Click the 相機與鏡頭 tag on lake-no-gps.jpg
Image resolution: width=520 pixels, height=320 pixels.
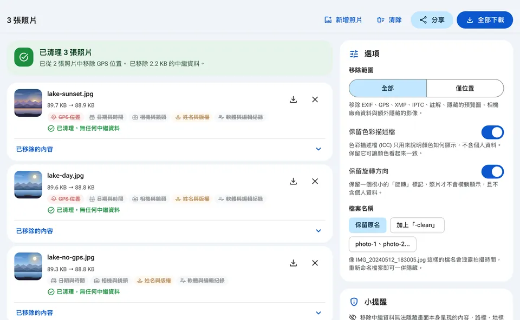pos(111,281)
